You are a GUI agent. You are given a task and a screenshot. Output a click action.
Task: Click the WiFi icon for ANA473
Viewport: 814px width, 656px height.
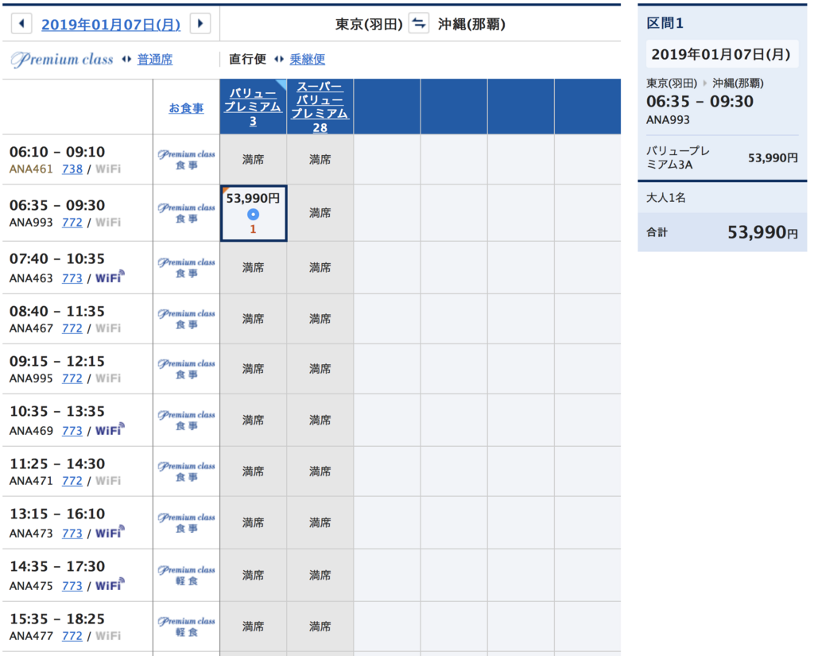110,532
